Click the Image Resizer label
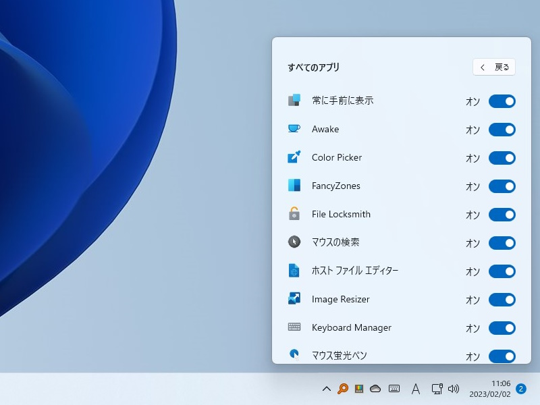The height and width of the screenshot is (405, 540). pyautogui.click(x=341, y=299)
